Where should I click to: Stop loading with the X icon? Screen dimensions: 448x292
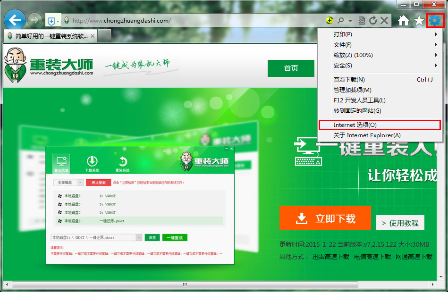pyautogui.click(x=384, y=21)
